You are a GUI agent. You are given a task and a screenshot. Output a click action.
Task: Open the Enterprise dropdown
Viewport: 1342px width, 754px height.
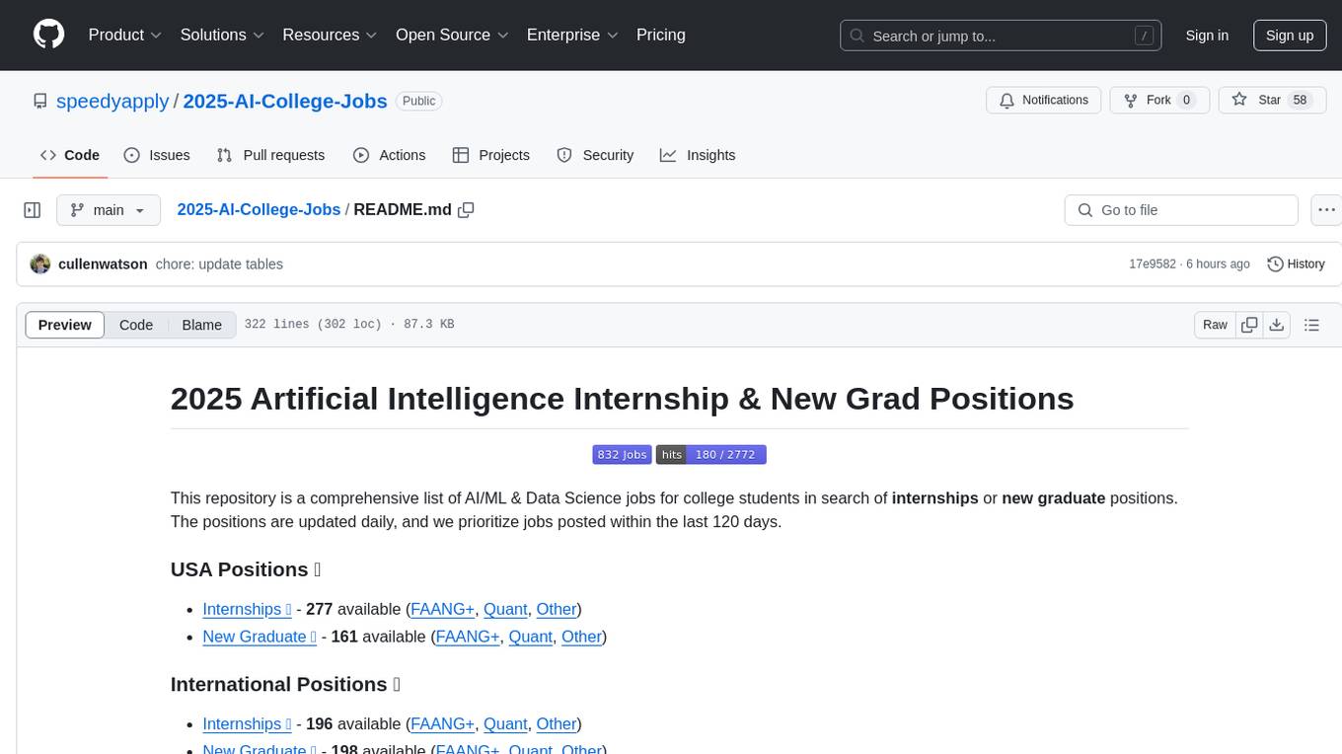[572, 35]
